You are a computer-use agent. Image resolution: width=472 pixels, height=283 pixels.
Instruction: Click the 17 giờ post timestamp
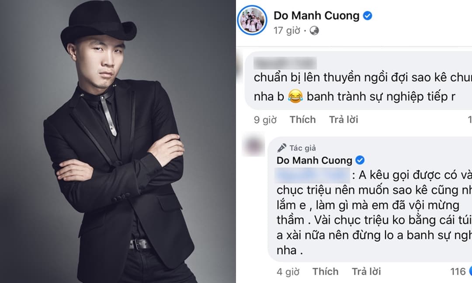pyautogui.click(x=287, y=31)
